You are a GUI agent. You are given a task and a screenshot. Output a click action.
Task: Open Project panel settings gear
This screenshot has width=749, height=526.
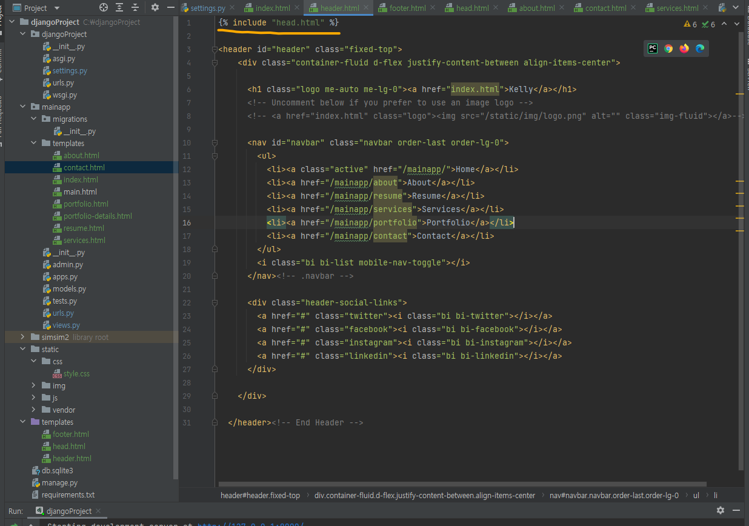[x=155, y=8]
